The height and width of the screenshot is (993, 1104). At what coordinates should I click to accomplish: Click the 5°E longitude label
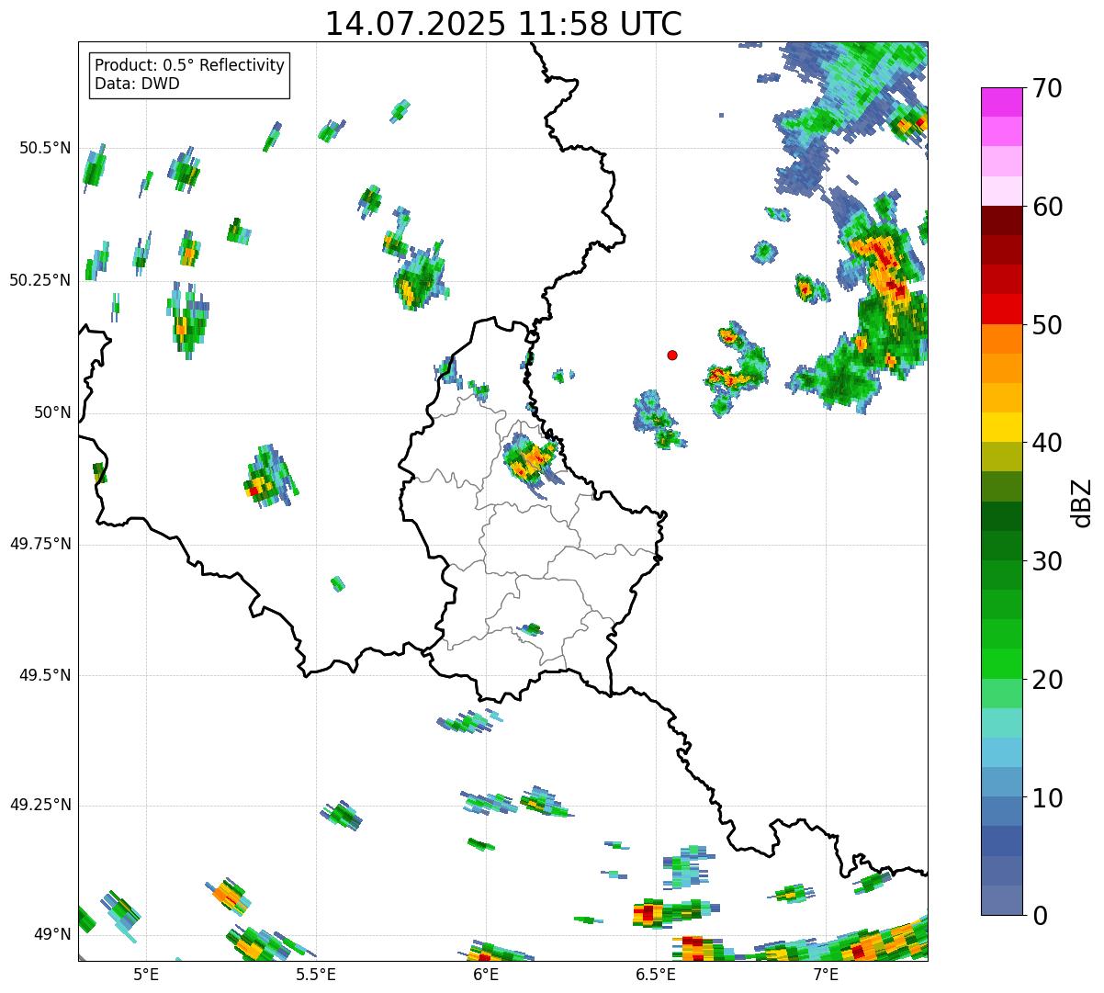[x=145, y=975]
